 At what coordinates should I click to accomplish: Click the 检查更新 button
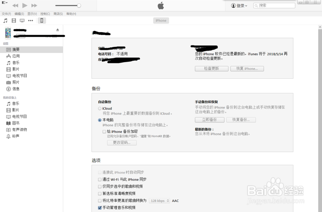coord(212,68)
